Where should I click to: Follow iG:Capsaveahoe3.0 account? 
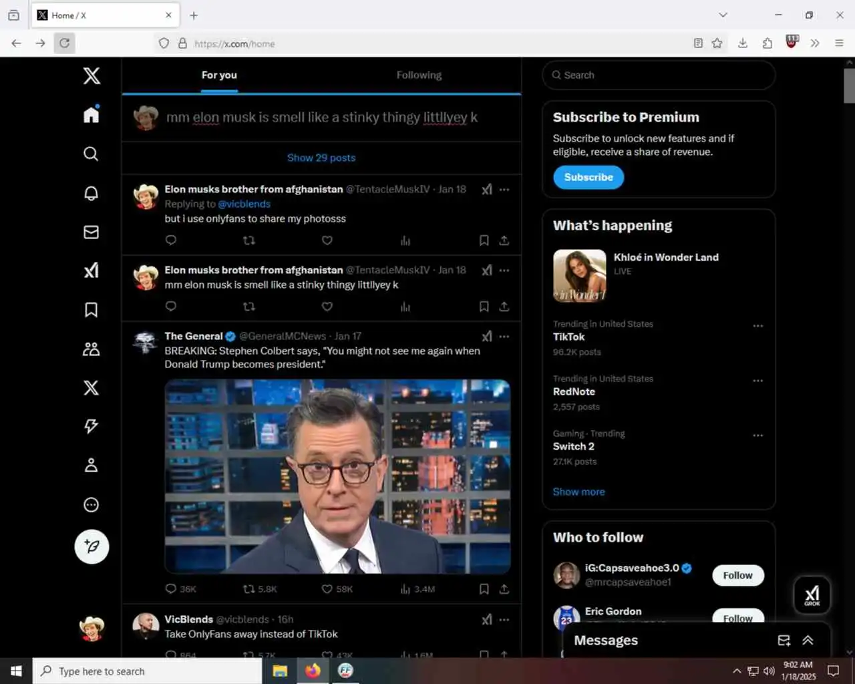pyautogui.click(x=738, y=575)
